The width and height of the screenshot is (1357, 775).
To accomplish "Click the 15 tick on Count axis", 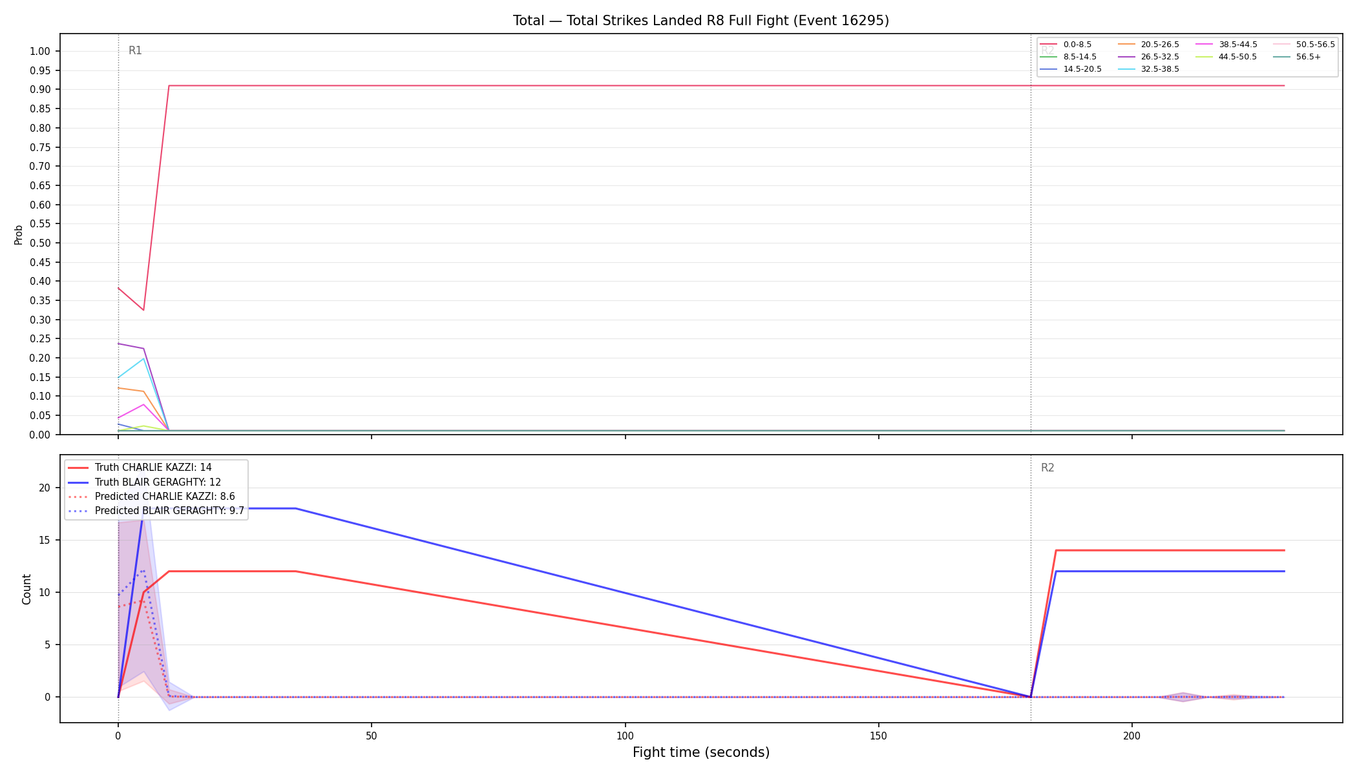I will pos(45,540).
